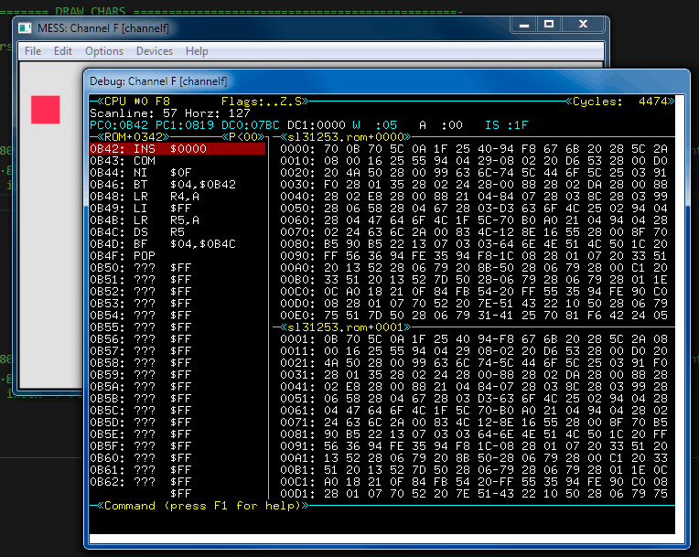The height and width of the screenshot is (557, 699).
Task: Click memory row 0010: in upper memory view
Action: pyautogui.click(x=473, y=161)
